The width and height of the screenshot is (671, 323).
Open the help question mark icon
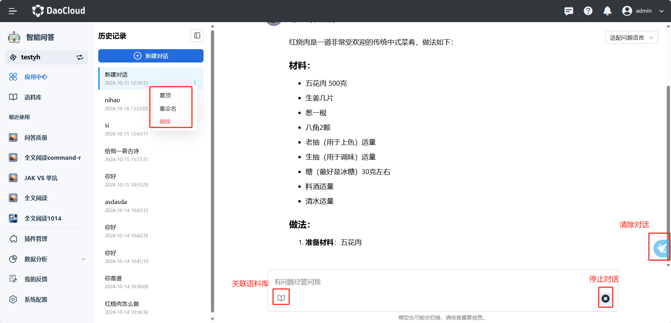[588, 11]
